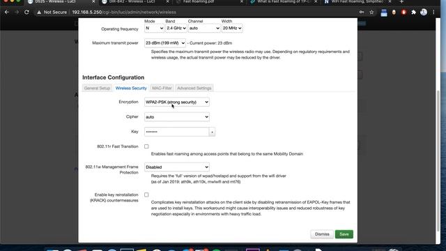Close the Fast Roaming.pdf tab
This screenshot has height=251, width=446.
(242, 1)
